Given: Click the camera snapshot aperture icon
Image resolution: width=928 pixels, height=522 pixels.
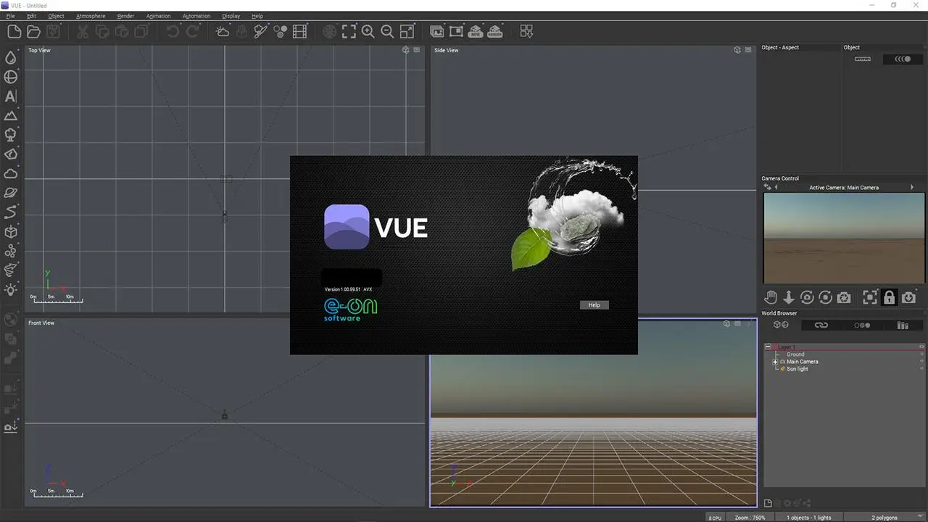Looking at the screenshot, I should coord(844,297).
